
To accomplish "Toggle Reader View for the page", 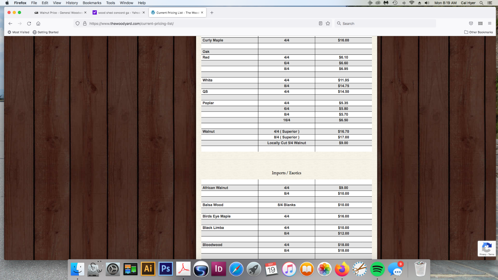I will coord(320,23).
